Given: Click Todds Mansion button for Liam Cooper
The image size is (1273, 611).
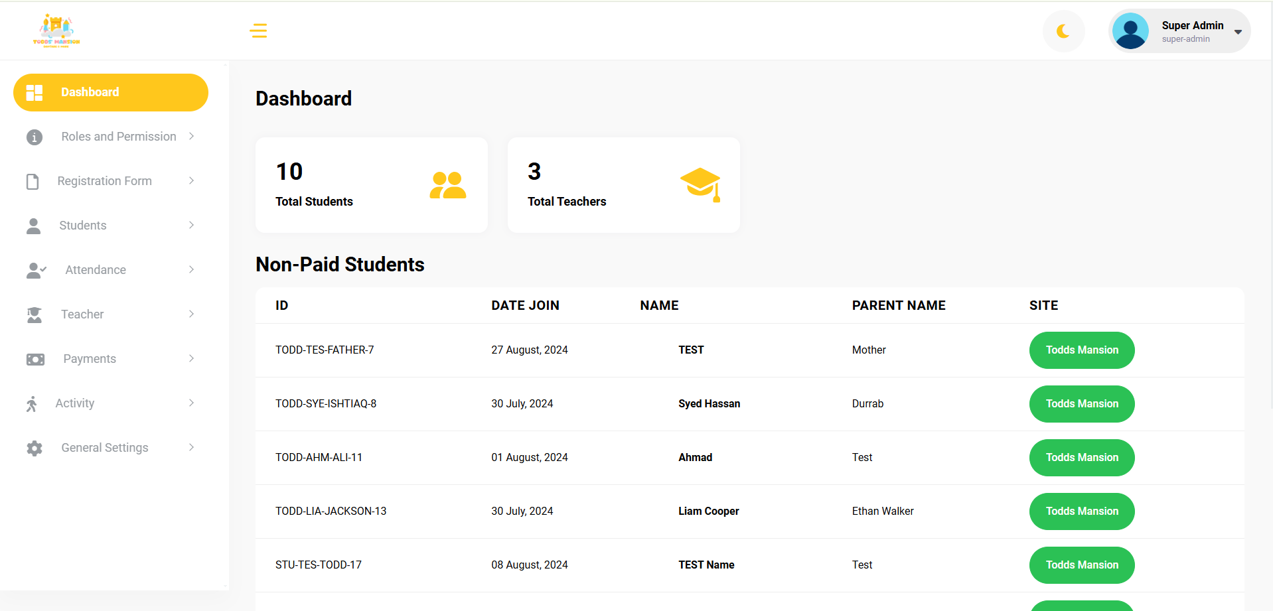Looking at the screenshot, I should 1081,511.
